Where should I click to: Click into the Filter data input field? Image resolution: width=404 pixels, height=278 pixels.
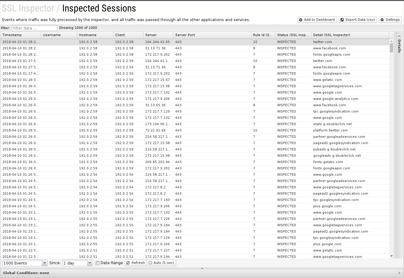click(x=34, y=28)
